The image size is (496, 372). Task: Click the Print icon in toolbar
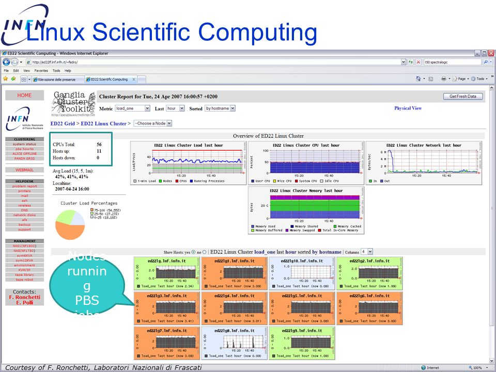pyautogui.click(x=443, y=79)
